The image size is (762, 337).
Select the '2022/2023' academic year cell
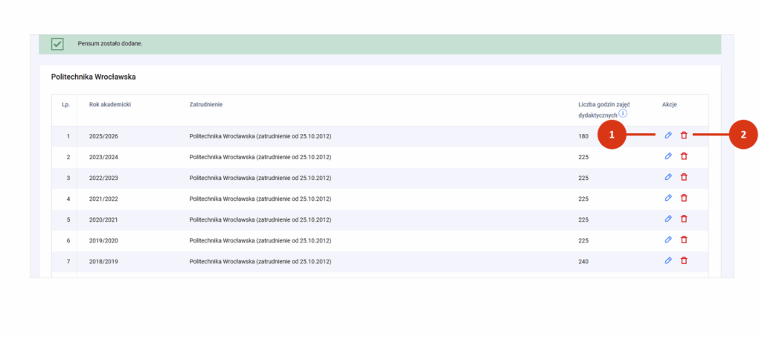click(103, 179)
